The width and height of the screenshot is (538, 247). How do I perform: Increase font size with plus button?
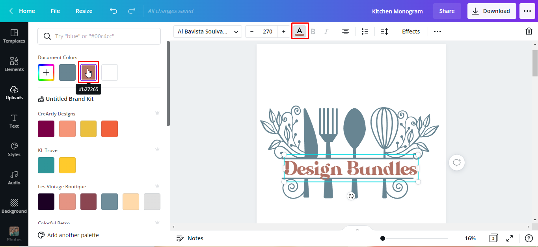[x=284, y=32]
